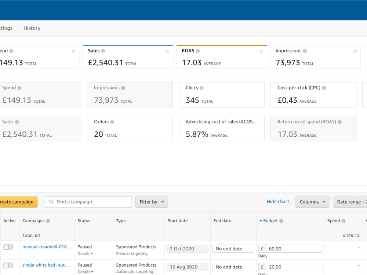Switch to the History tab

tap(32, 28)
